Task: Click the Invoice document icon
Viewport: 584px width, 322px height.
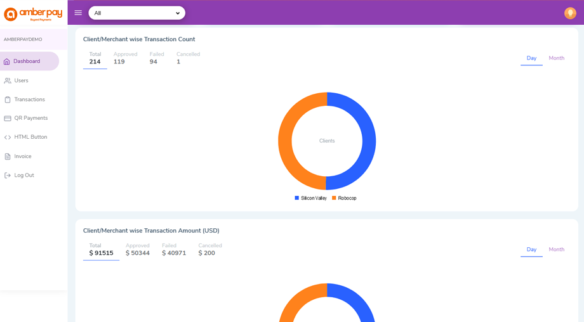Action: (x=8, y=157)
